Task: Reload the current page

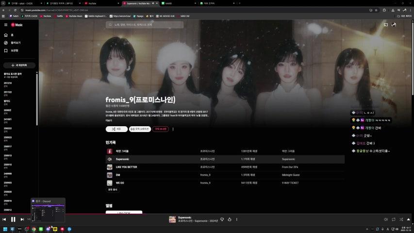Action: click(15, 10)
